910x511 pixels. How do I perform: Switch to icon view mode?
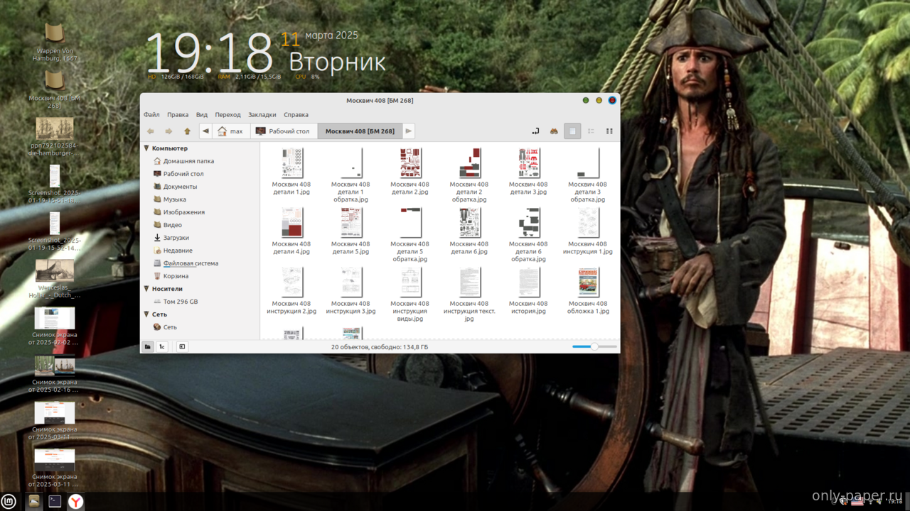[572, 131]
